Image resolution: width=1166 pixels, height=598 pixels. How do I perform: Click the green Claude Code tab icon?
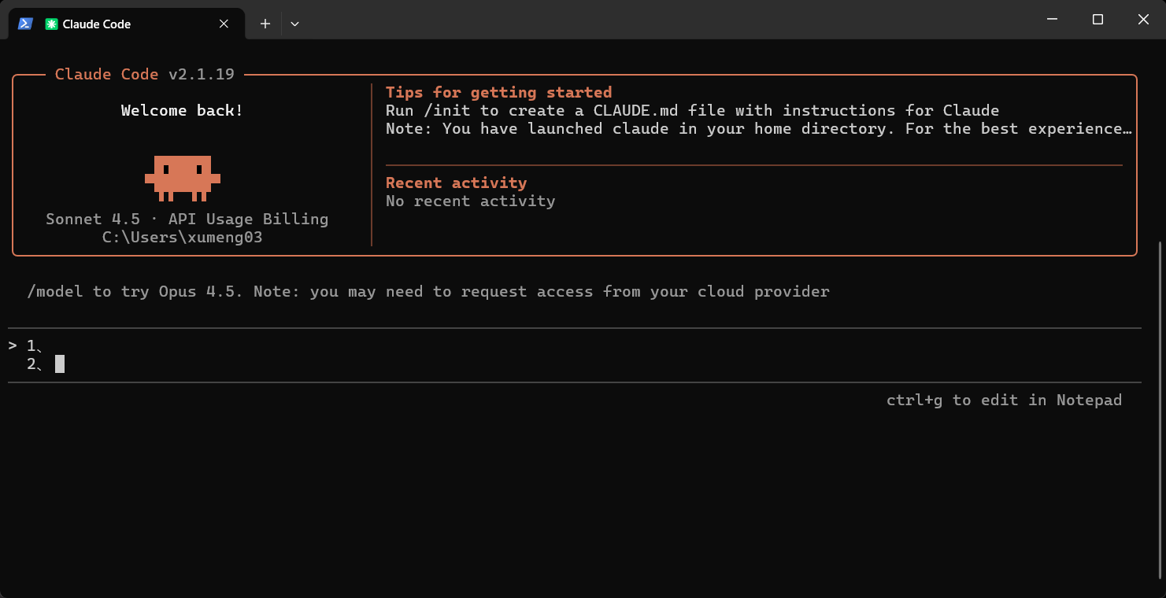click(x=51, y=24)
